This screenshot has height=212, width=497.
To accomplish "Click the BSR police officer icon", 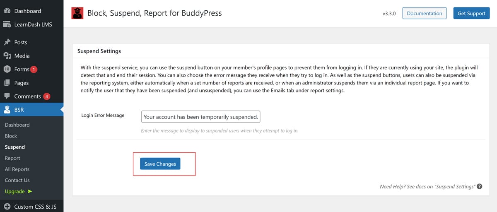I will [x=7, y=110].
